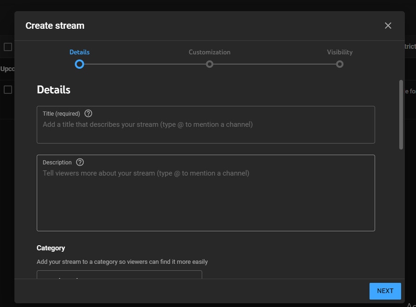Jump to the Customization step
Image resolution: width=416 pixels, height=307 pixels.
pyautogui.click(x=210, y=52)
